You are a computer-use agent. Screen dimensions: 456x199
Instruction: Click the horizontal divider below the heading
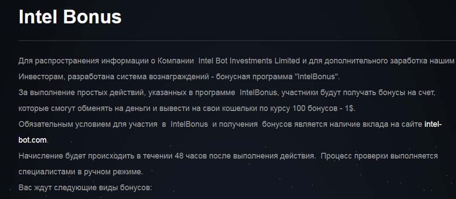(x=237, y=41)
